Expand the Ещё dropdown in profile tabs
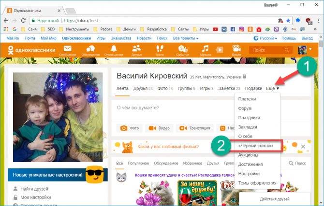Viewport: 324px width, 206px height. (x=272, y=89)
